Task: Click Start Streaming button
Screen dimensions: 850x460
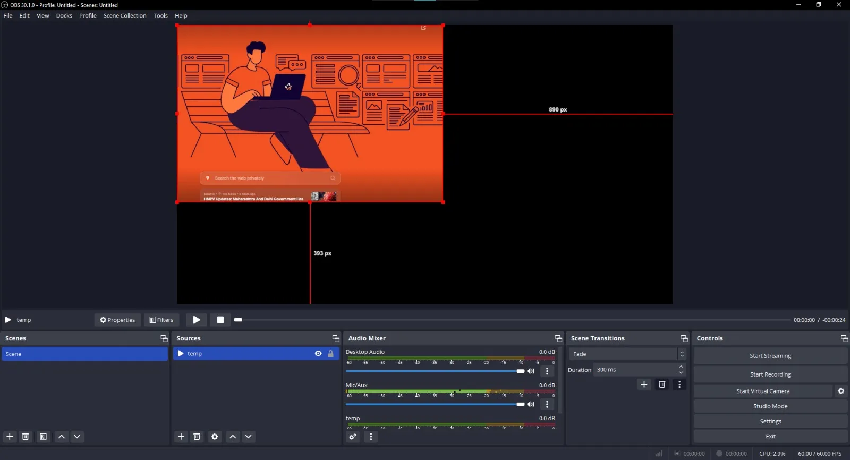Action: tap(770, 356)
